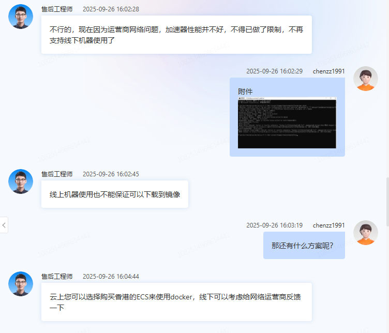Click chenzz1991's avatar beside the 那还有什么方案呢 message
The width and height of the screenshot is (389, 333).
[365, 233]
